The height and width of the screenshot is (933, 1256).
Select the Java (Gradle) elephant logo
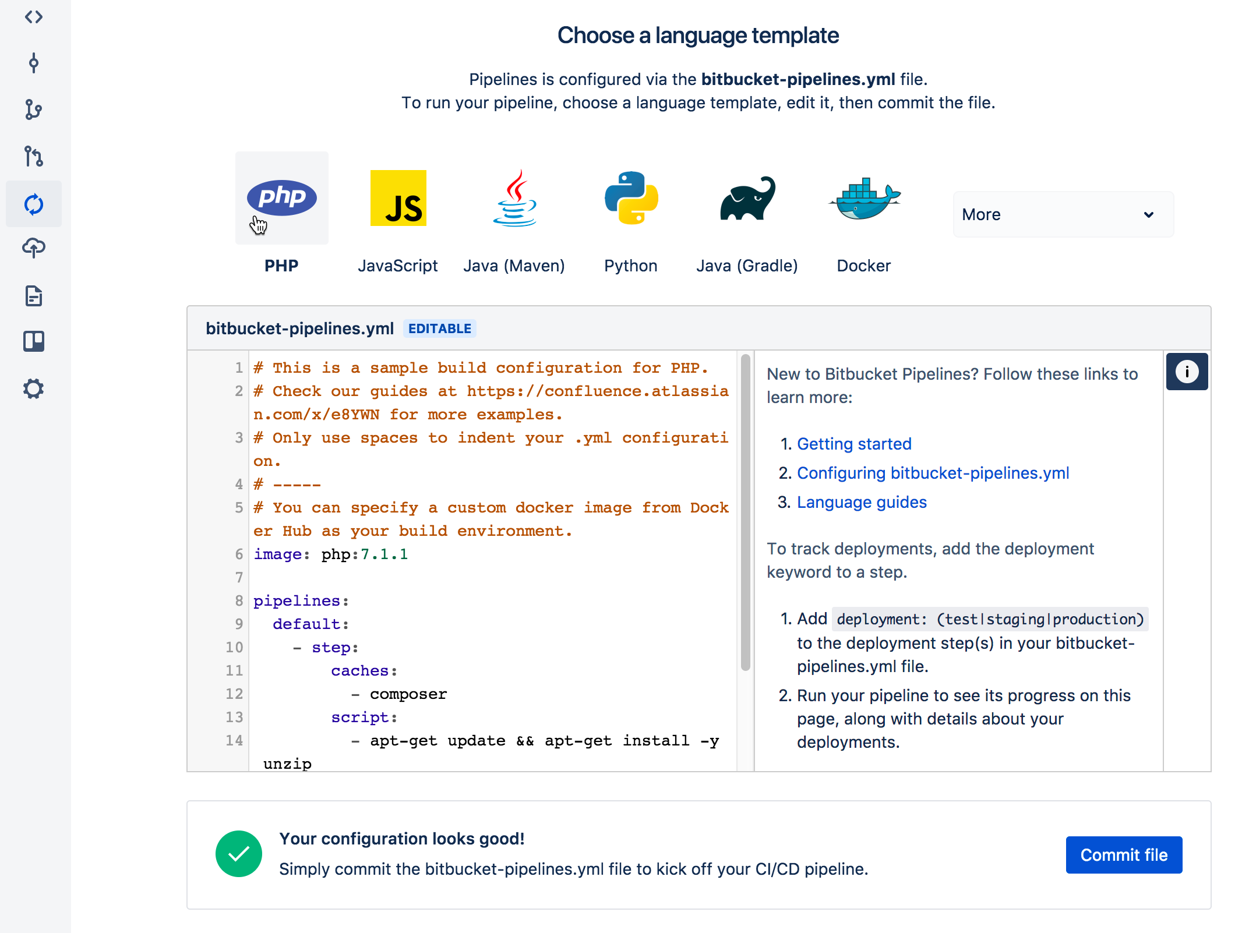click(748, 198)
